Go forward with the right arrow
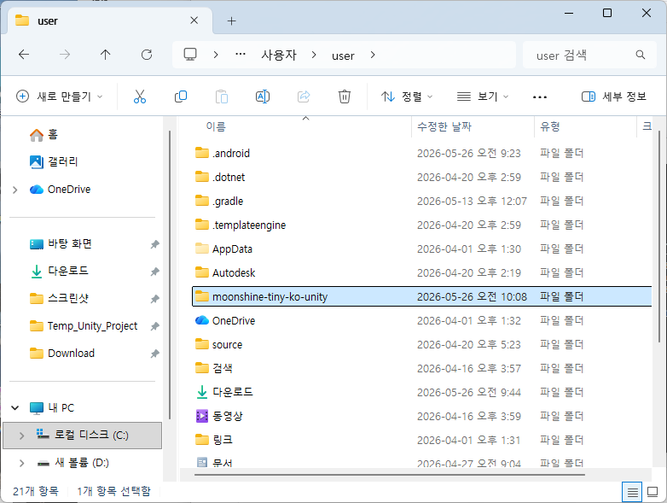Screen dimensions: 667x503 [65, 55]
